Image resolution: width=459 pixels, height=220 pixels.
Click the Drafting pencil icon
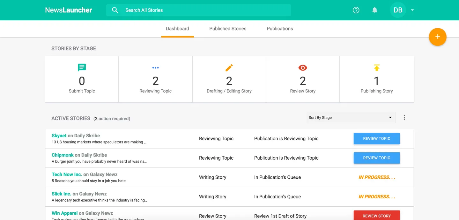pyautogui.click(x=229, y=68)
